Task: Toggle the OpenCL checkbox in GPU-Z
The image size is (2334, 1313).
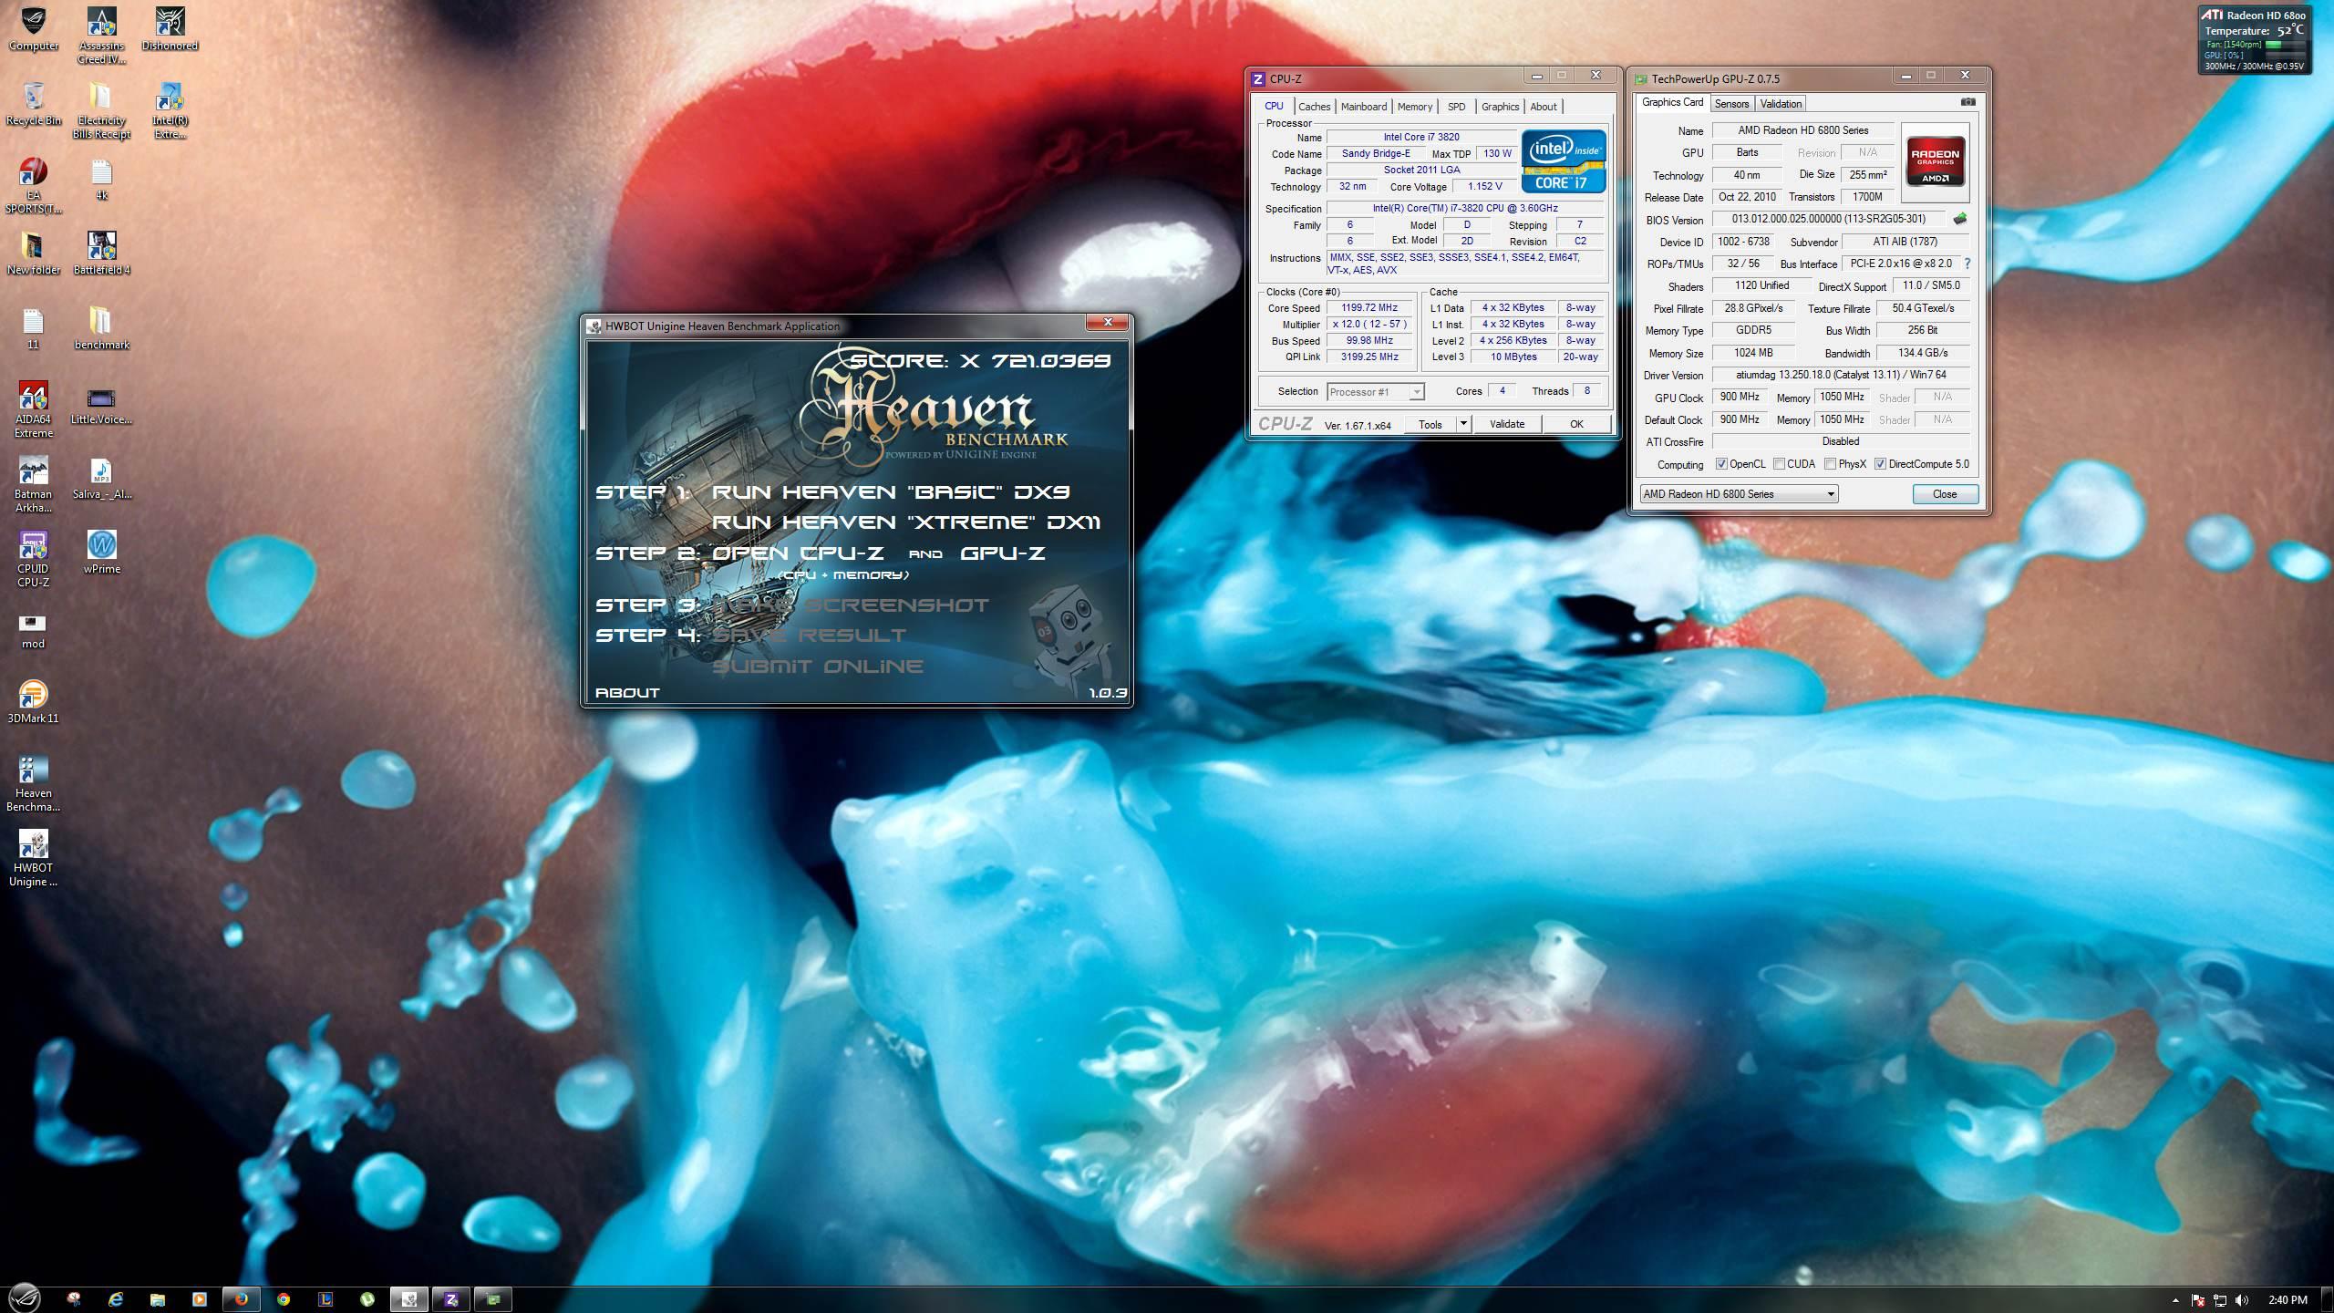Action: [1721, 464]
